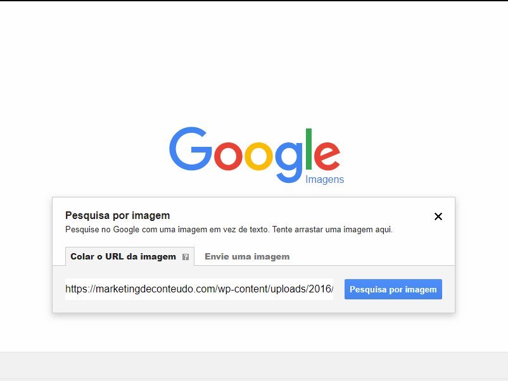Click the green l in Google logo

308,149
